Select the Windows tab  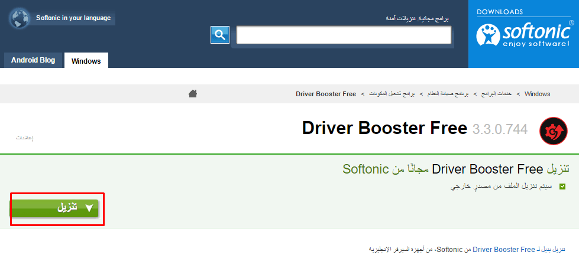tap(86, 60)
